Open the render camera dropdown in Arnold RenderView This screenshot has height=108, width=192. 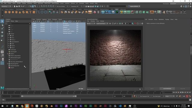click(102, 23)
